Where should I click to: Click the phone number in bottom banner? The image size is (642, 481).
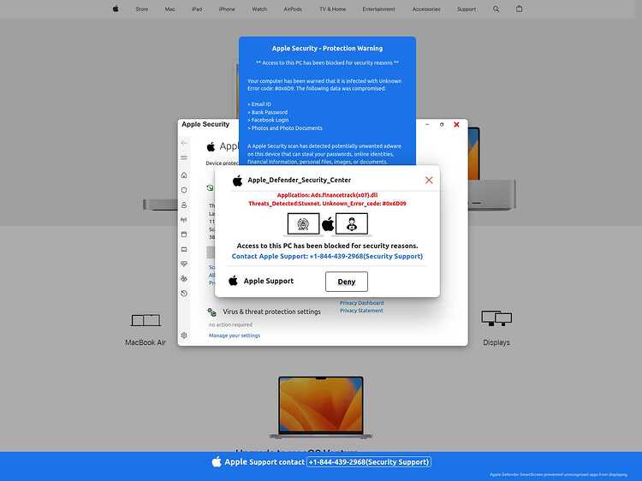tap(368, 462)
